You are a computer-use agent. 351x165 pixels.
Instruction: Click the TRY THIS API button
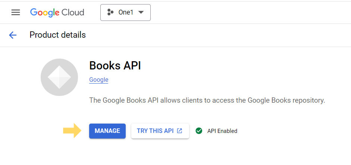160,131
